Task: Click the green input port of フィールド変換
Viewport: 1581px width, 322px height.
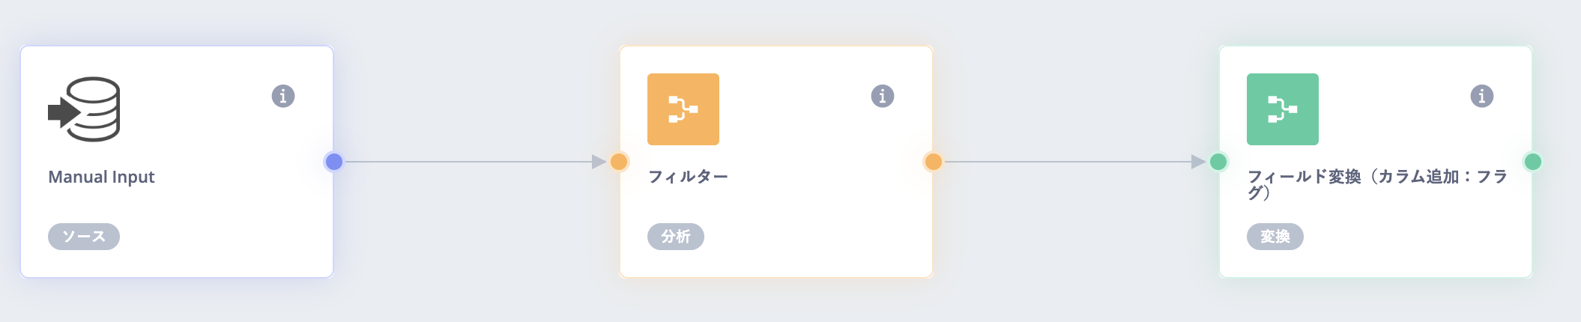Action: coord(1218,162)
